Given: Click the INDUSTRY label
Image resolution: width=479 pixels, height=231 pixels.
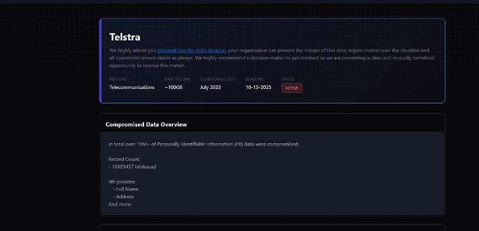Looking at the screenshot, I should [x=119, y=79].
